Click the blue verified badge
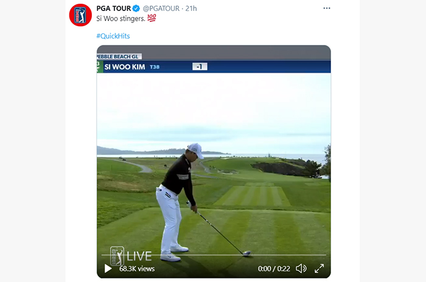Image resolution: width=426 pixels, height=282 pixels. pyautogui.click(x=136, y=9)
